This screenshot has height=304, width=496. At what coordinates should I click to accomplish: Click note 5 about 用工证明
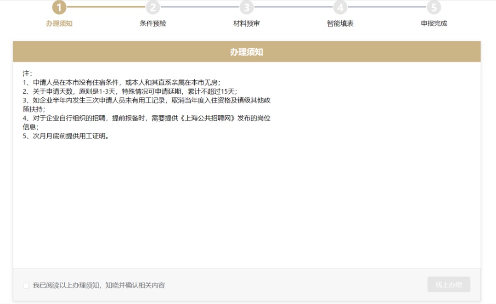(67, 136)
